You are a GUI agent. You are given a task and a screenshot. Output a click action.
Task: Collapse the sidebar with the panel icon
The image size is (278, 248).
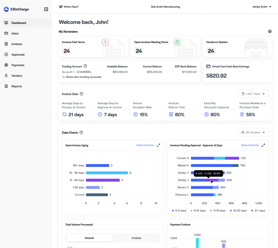click(x=46, y=9)
